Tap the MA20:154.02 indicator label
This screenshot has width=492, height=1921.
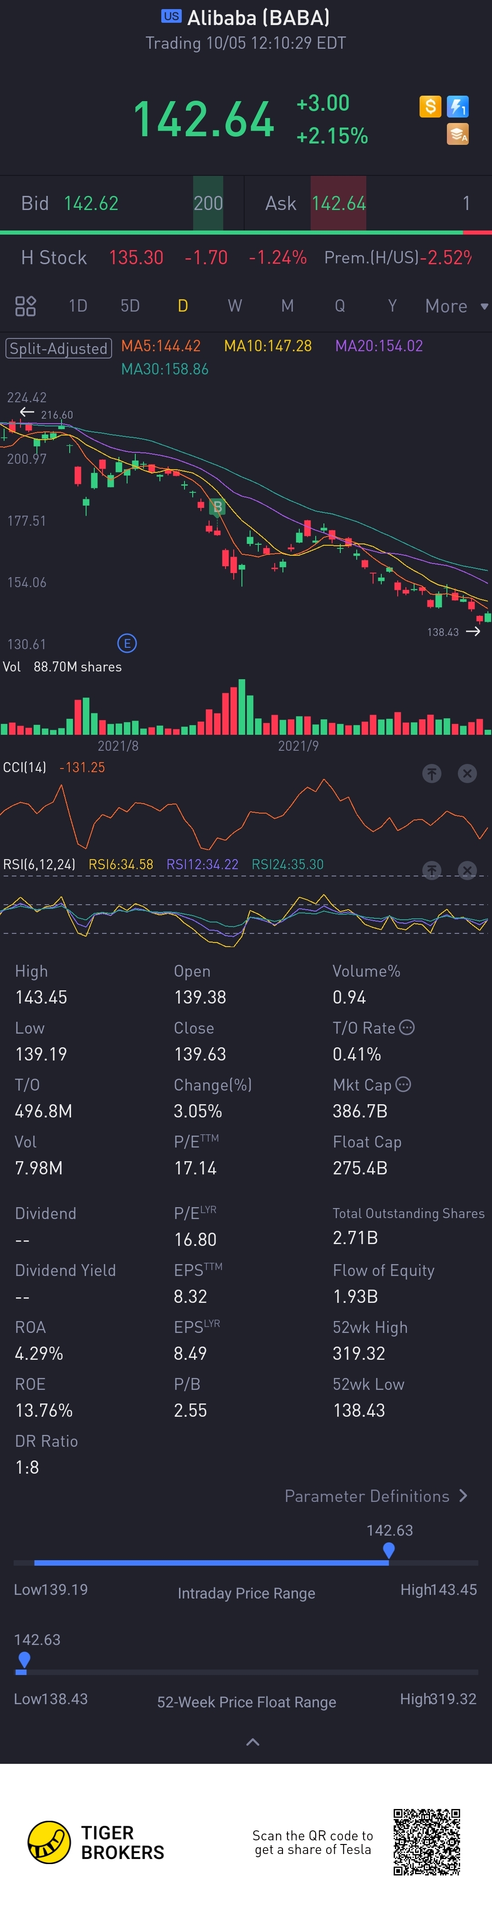379,346
